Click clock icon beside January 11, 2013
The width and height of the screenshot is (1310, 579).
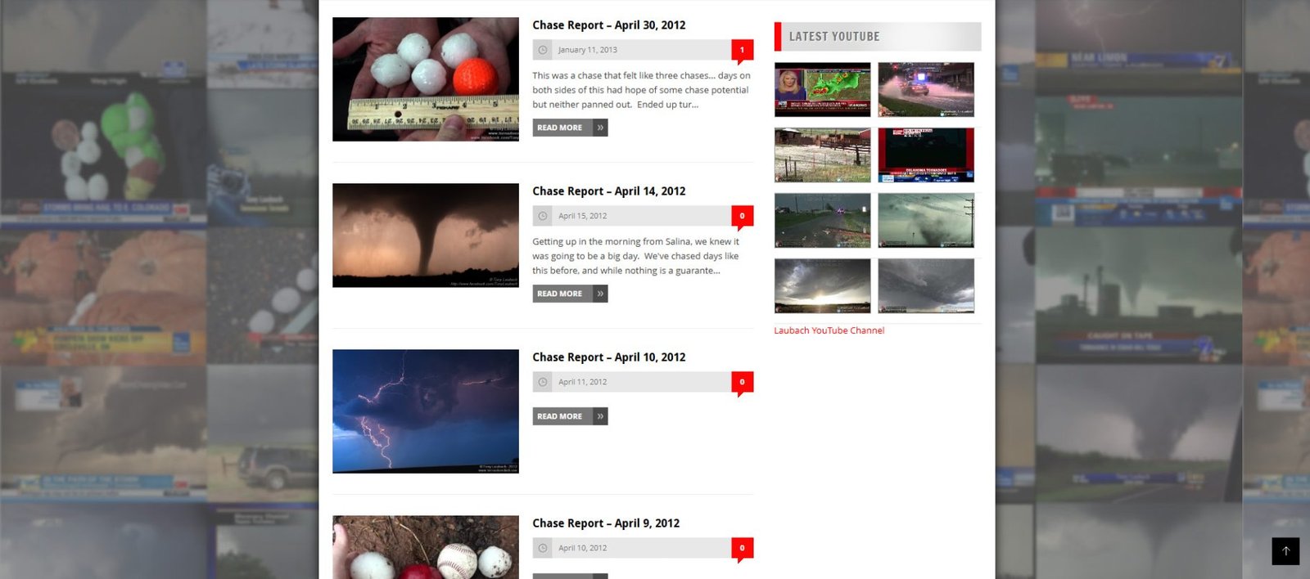point(542,50)
